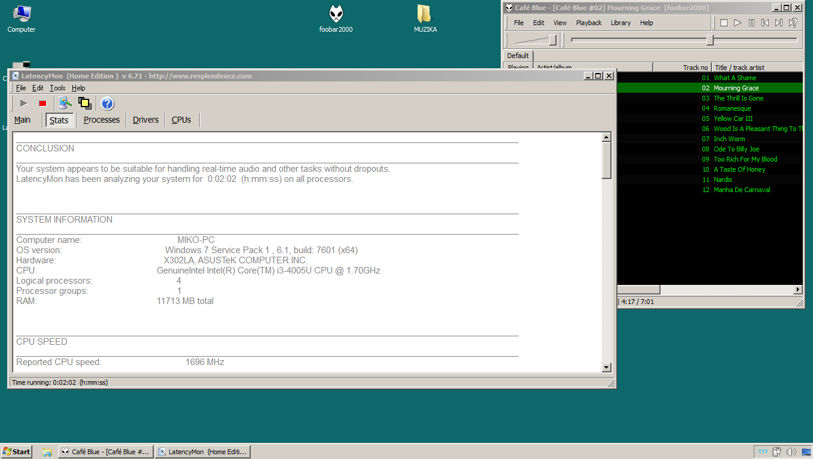Pause playback in foobar2000

[751, 23]
